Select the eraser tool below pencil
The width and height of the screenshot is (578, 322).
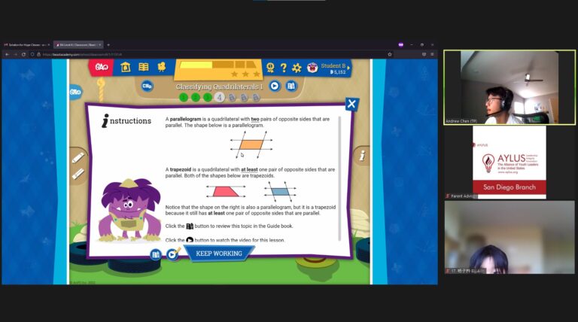coord(78,174)
